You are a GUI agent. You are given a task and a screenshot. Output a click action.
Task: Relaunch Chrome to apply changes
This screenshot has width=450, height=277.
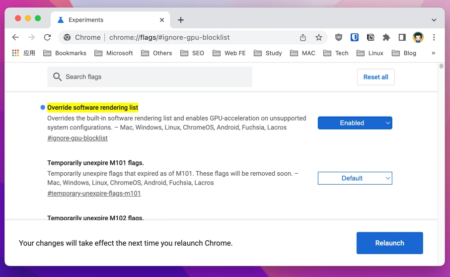[x=389, y=243]
